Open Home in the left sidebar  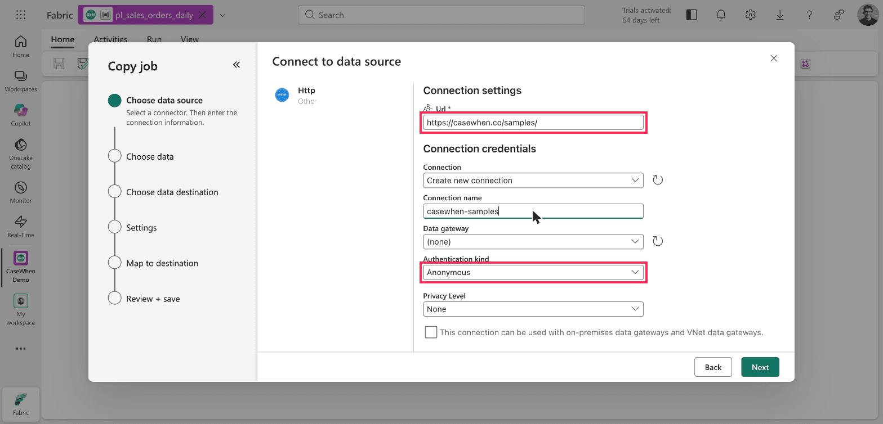[x=21, y=46]
